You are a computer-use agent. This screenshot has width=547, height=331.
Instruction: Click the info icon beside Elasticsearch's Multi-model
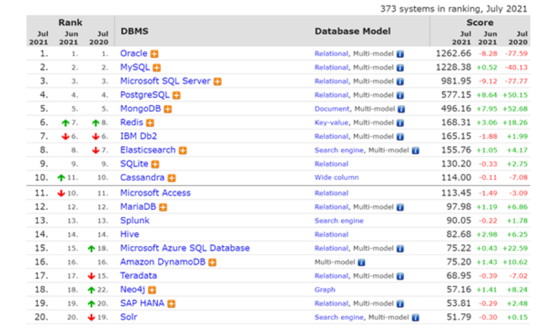pos(415,150)
